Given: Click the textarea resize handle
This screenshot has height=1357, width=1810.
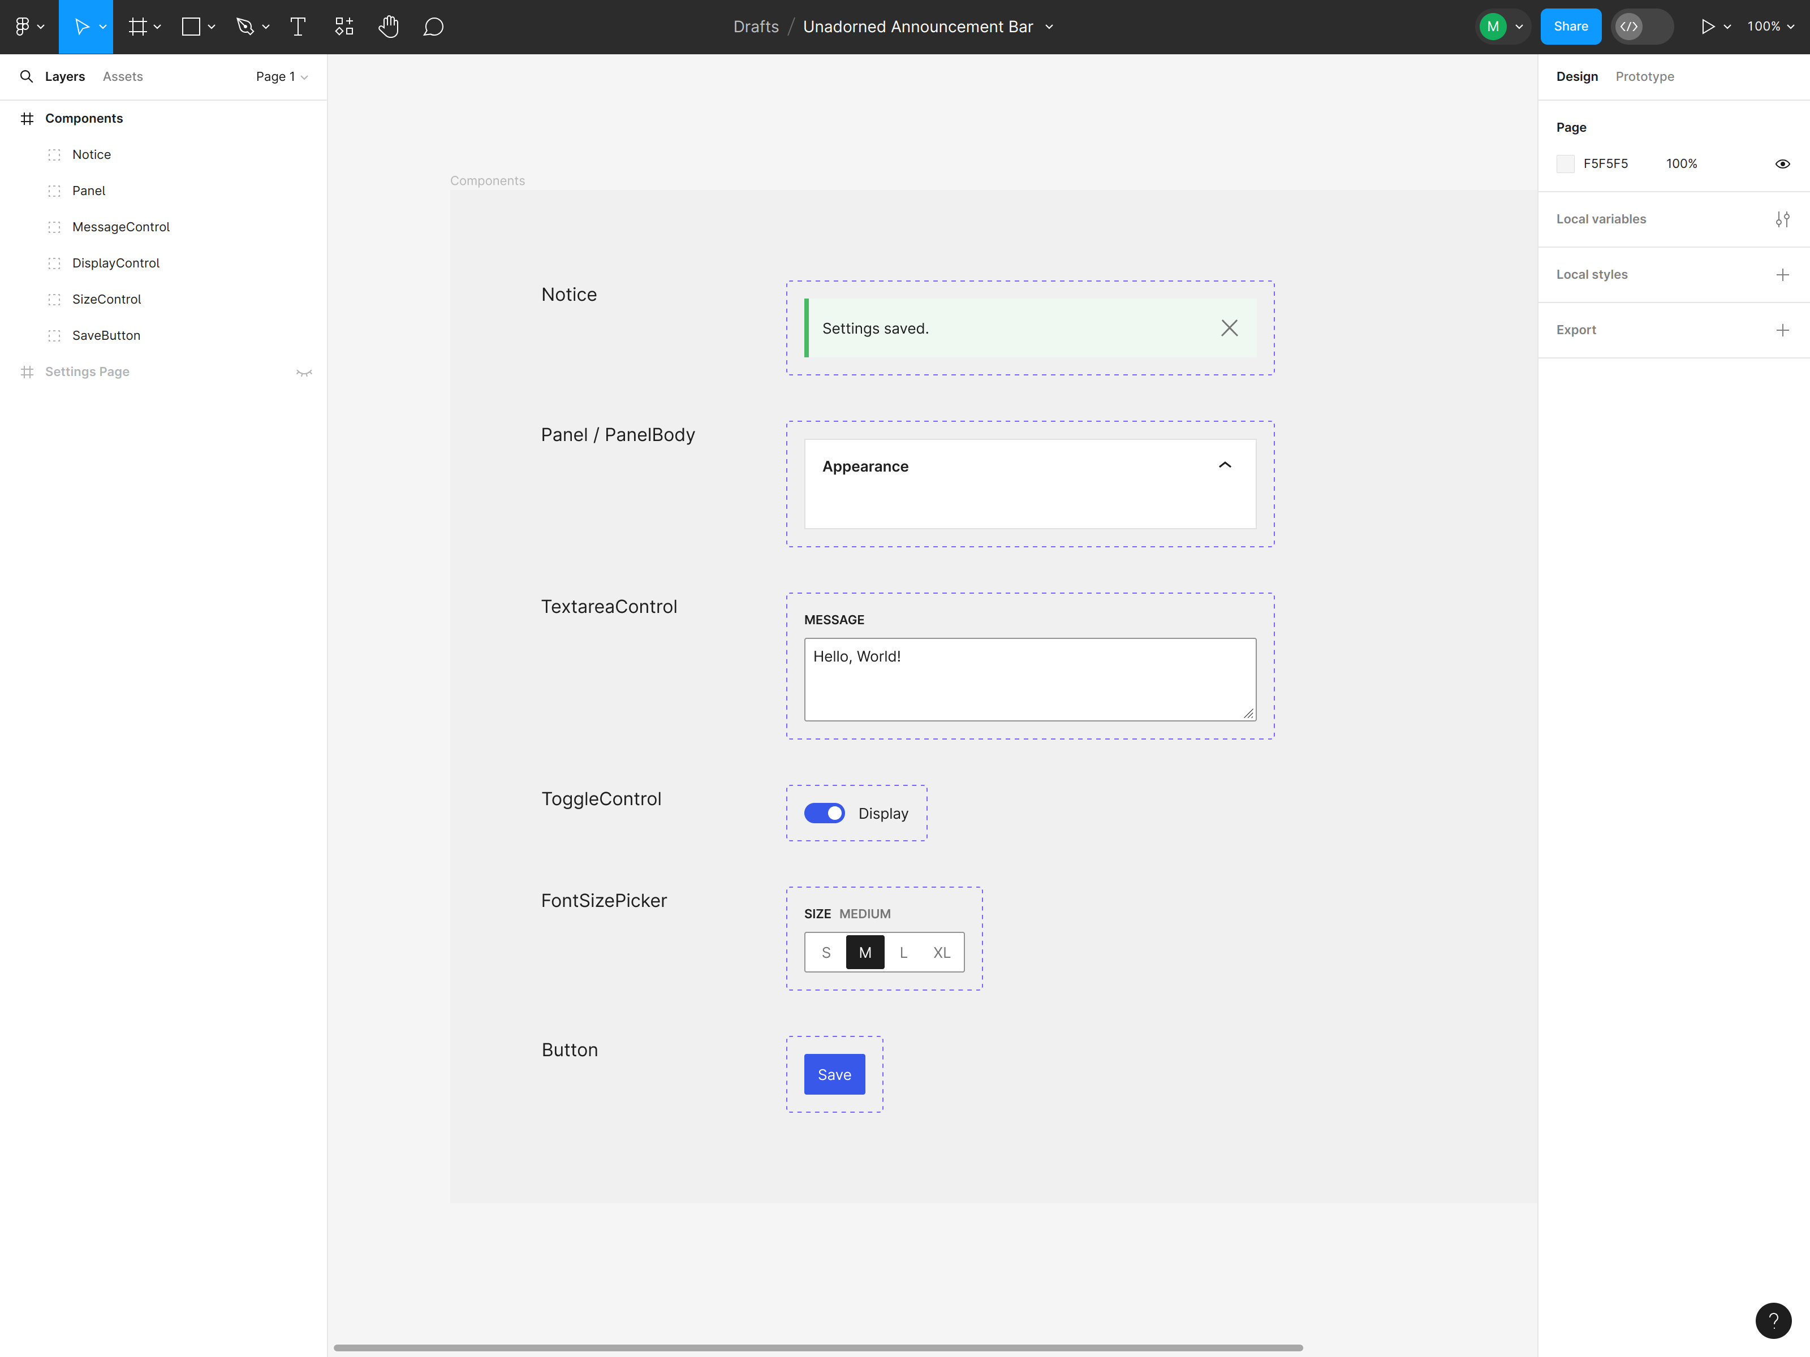Looking at the screenshot, I should click(1249, 713).
